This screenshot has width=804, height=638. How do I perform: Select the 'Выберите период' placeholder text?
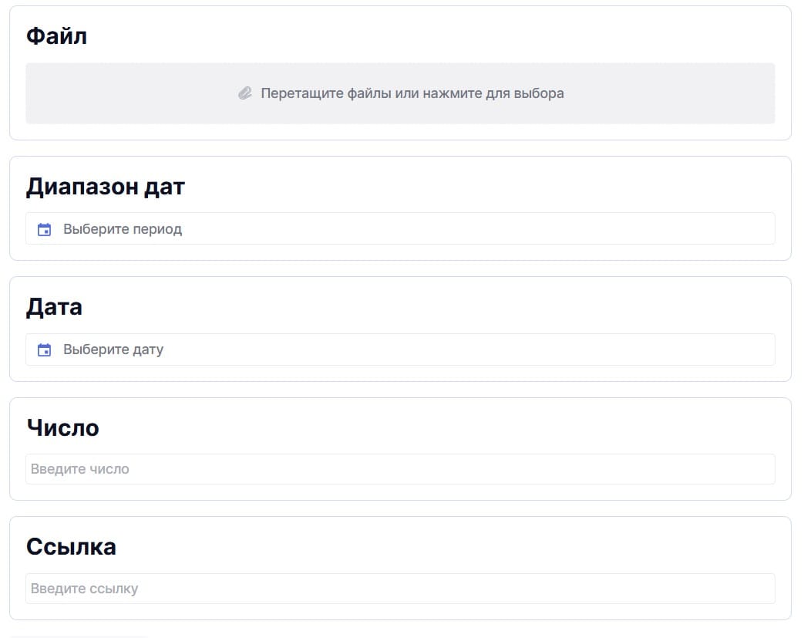(123, 229)
